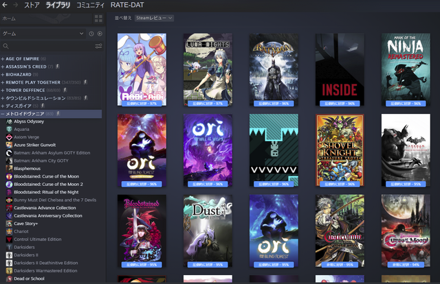Click the Cave Story+ icon in sidebar
440x284 pixels.
pyautogui.click(x=9, y=223)
